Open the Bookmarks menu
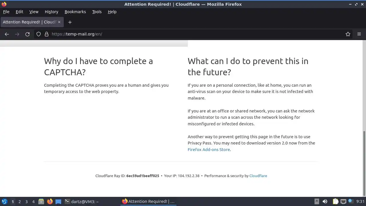The width and height of the screenshot is (366, 206). tap(75, 12)
